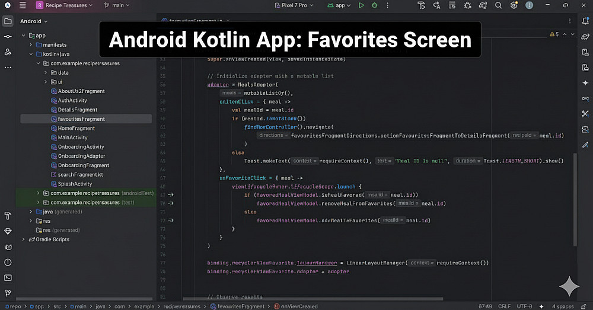Go to next highlighted problem arrow
593x310 pixels.
coord(573,34)
